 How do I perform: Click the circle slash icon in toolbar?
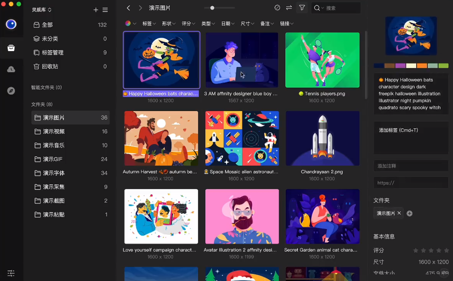pos(277,8)
